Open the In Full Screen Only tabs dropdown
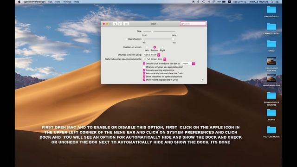 click(x=155, y=59)
